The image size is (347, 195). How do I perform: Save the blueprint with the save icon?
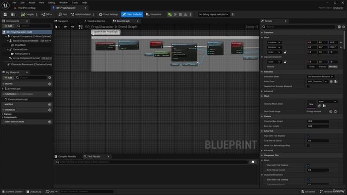coord(5,15)
